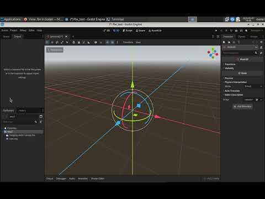Lock the selected node with padlock icon
Viewport: 265px width, 199px height.
[x=79, y=42]
